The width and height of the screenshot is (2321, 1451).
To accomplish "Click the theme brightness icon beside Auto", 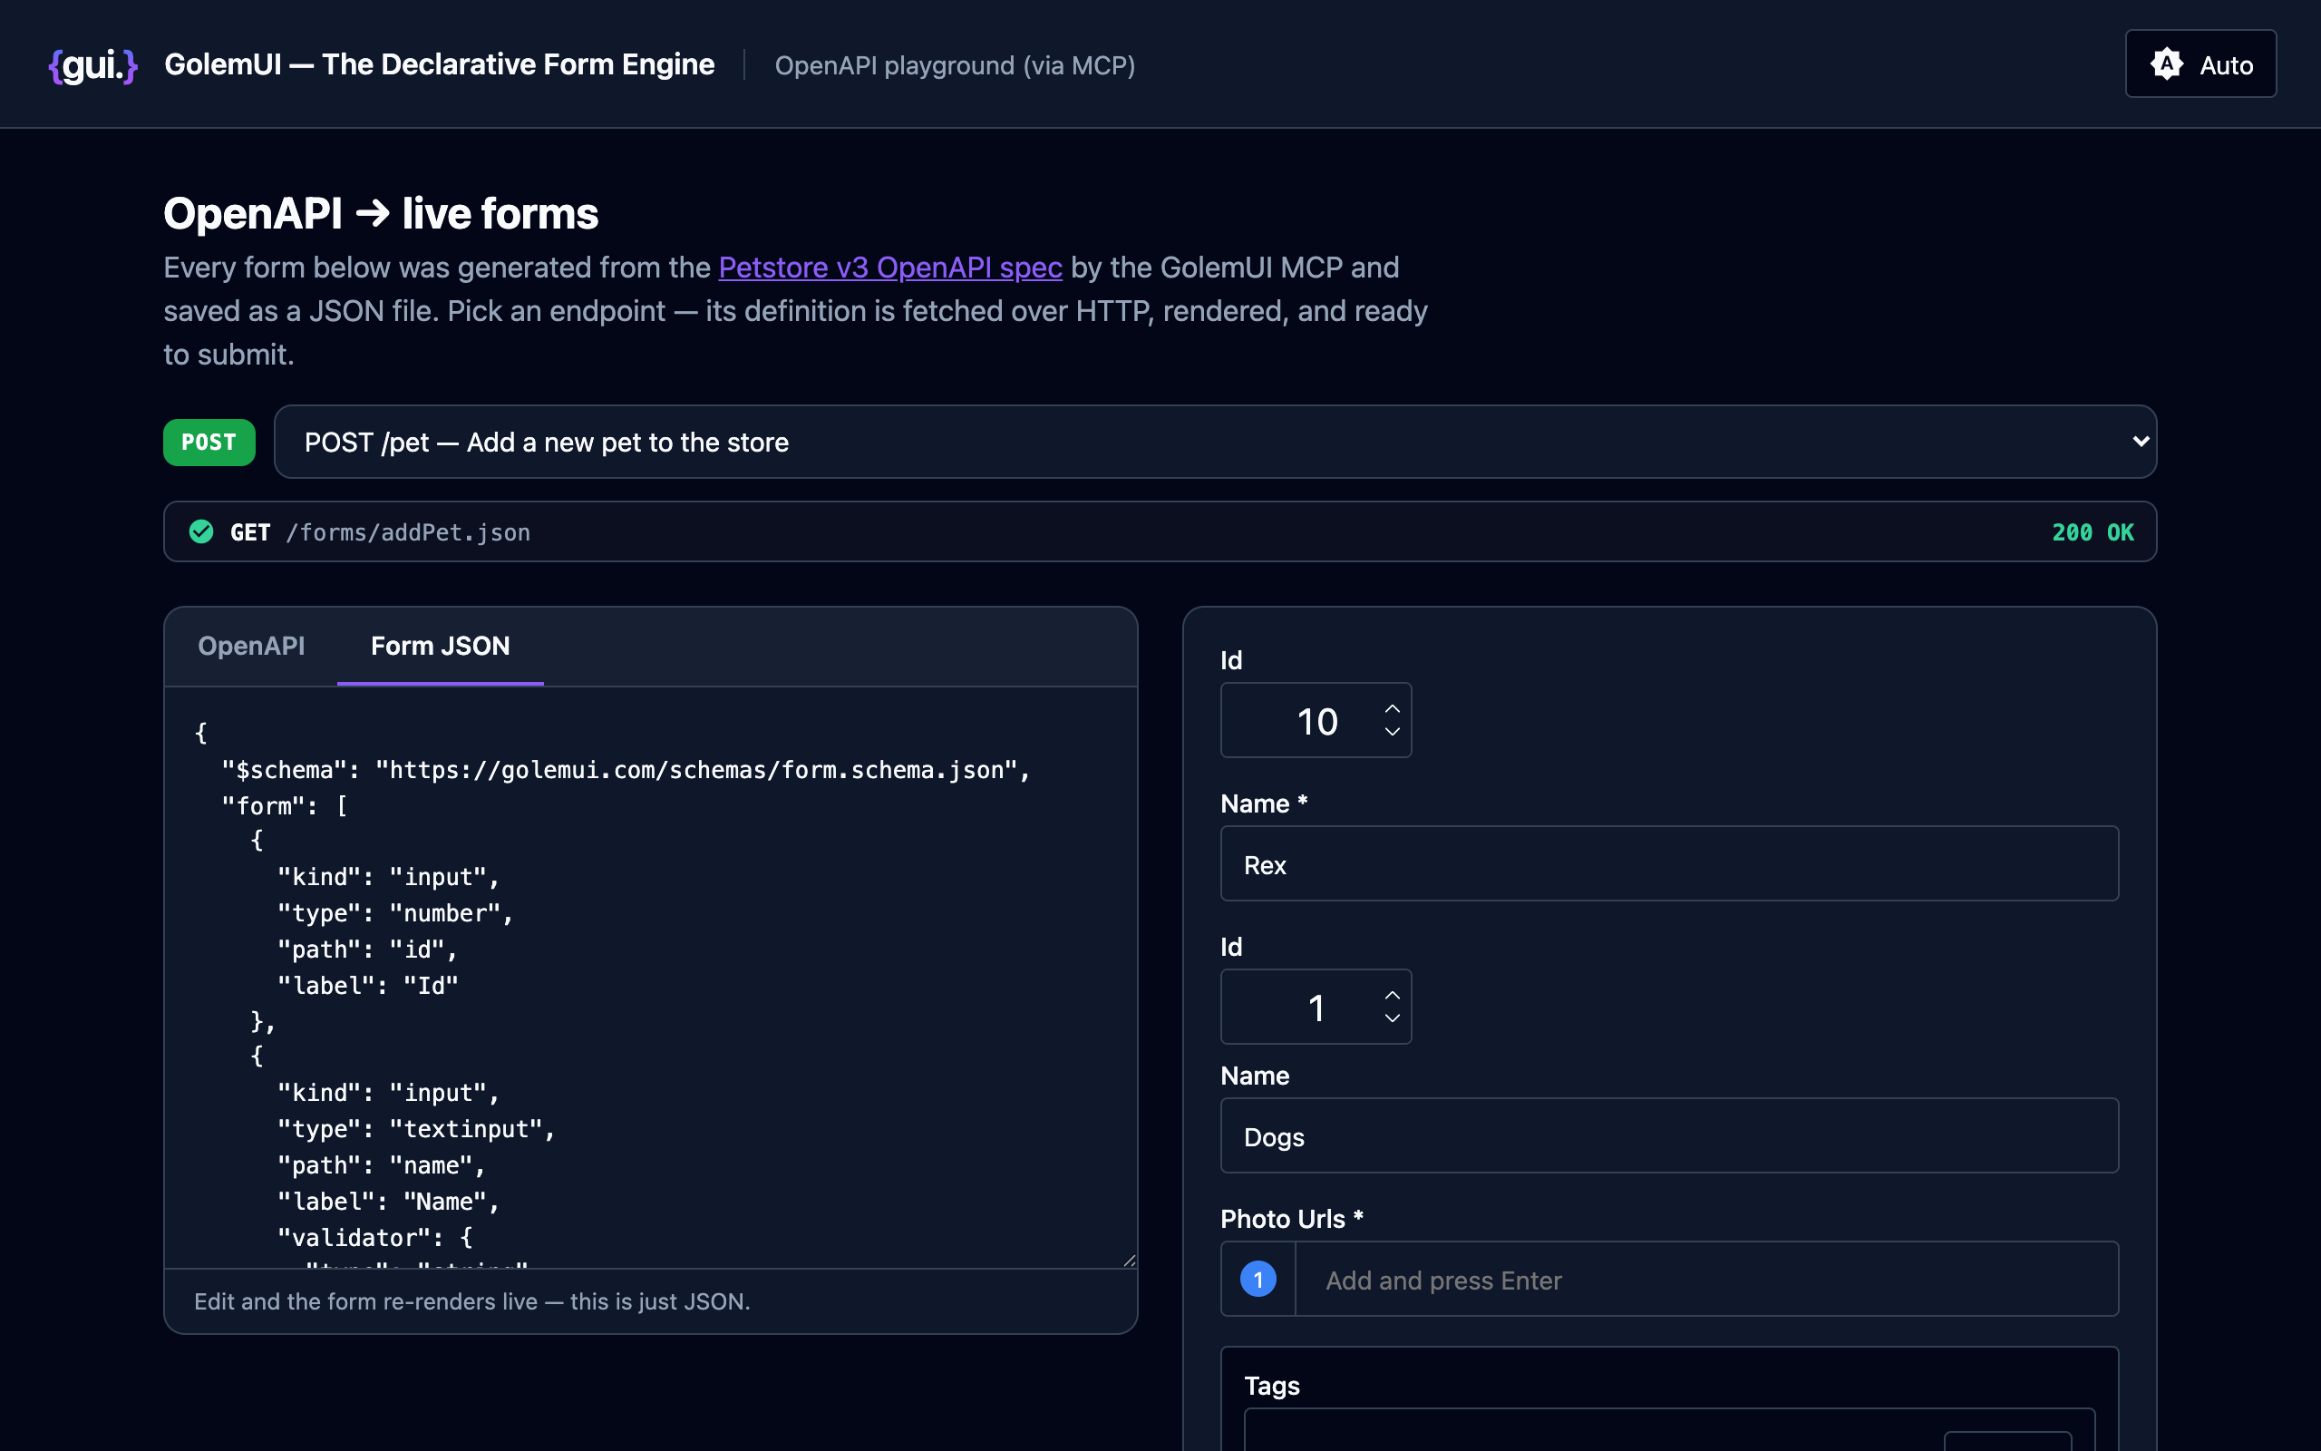I will 2167,64.
